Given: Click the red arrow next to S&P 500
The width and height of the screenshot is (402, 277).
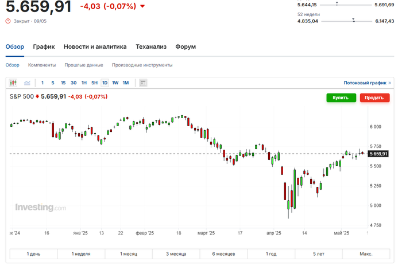Looking at the screenshot, I should tap(37, 97).
